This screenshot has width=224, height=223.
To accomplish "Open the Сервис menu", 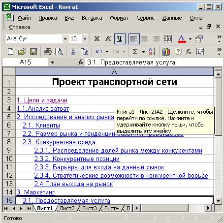I will (145, 18).
